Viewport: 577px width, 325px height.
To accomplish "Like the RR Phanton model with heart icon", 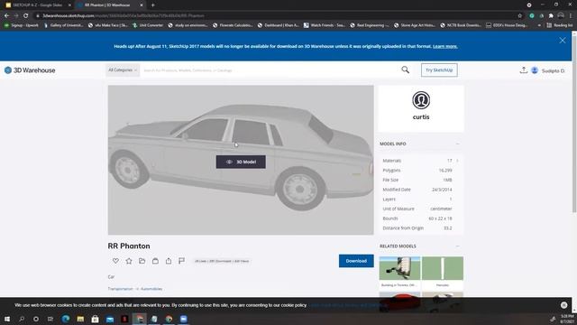I will point(115,261).
